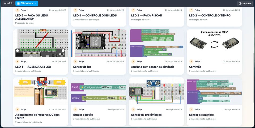
Task: Click Carrimão ESP-NOW thumbnail image
Action: coord(214,43)
